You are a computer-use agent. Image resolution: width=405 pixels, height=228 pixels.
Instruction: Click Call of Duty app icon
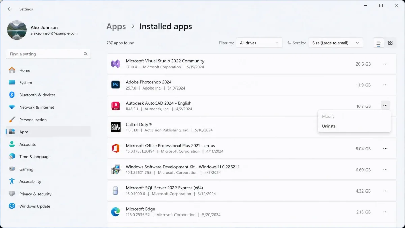click(116, 127)
